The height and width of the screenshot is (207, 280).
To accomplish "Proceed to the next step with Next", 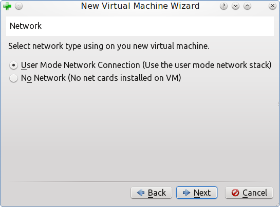I will pos(197,193).
